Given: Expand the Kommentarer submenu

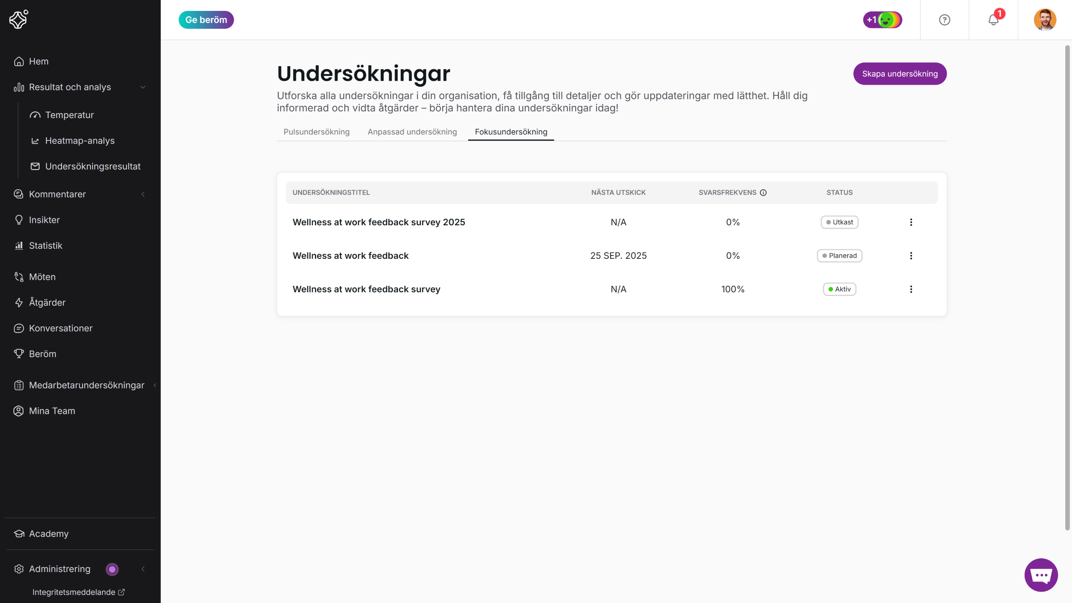Looking at the screenshot, I should [143, 194].
